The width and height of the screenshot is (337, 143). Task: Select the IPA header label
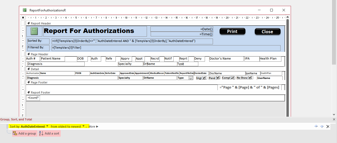(252, 59)
